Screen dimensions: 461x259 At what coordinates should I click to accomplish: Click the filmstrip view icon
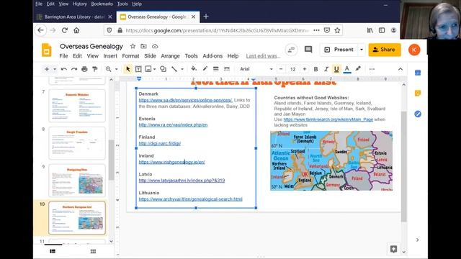click(x=53, y=251)
